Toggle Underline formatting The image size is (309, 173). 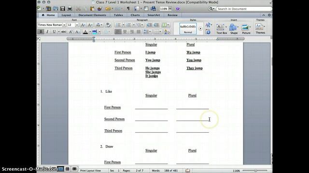point(54,32)
